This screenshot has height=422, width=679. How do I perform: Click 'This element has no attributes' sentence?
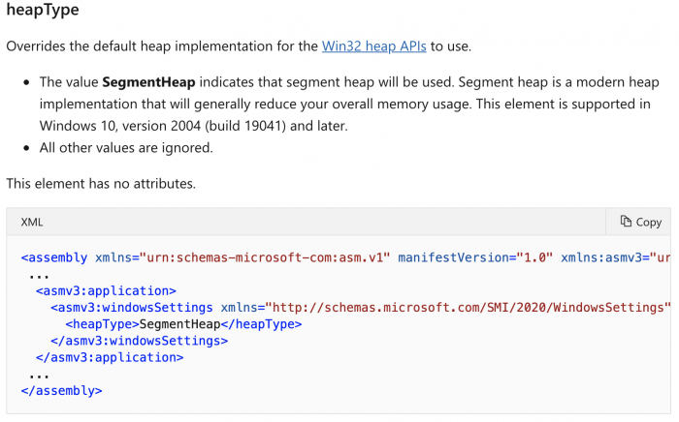pos(99,183)
